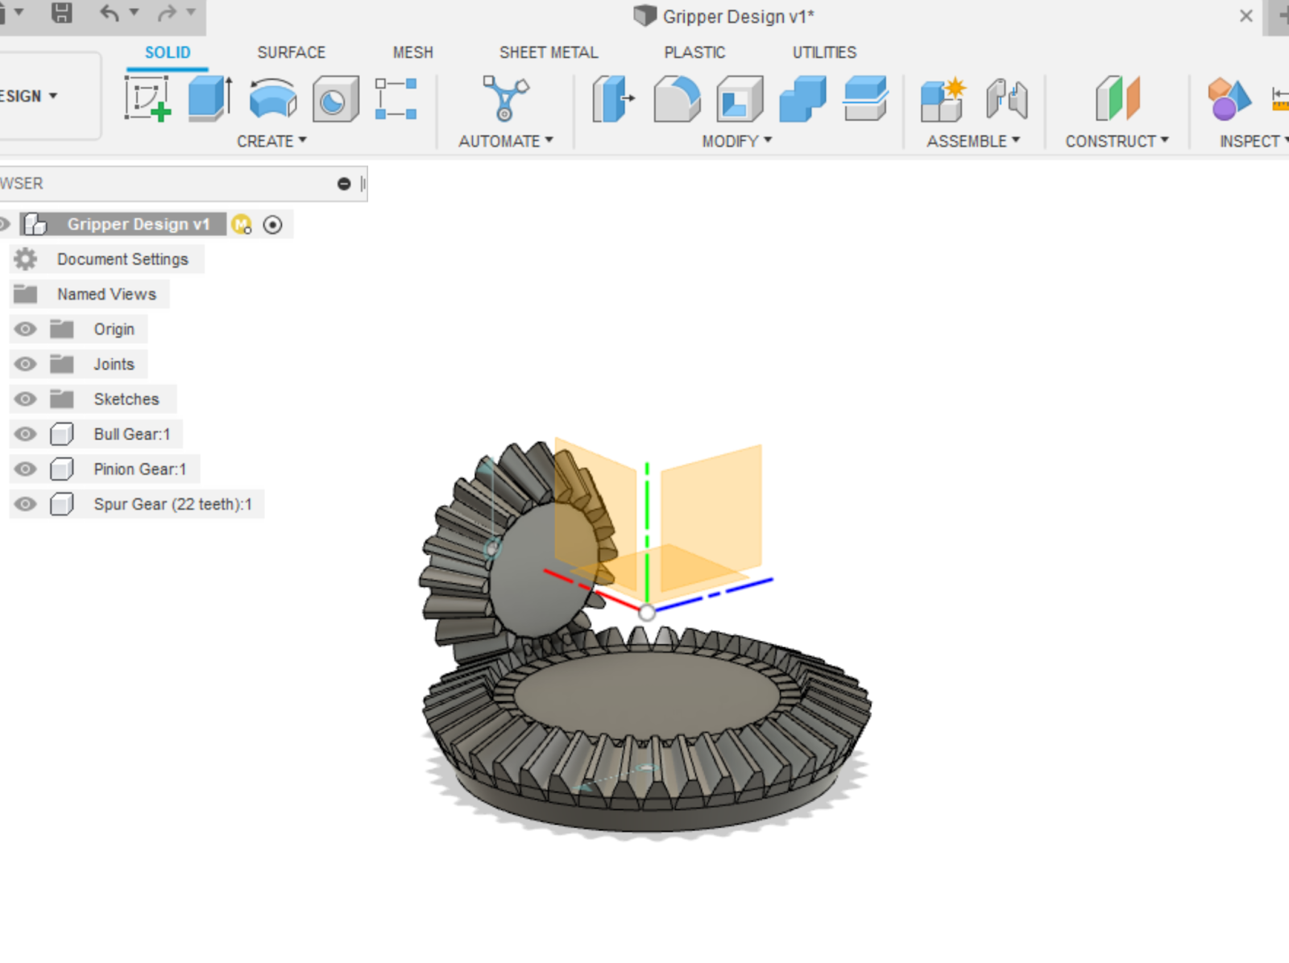
Task: Open Document Settings gear icon
Action: [x=26, y=259]
